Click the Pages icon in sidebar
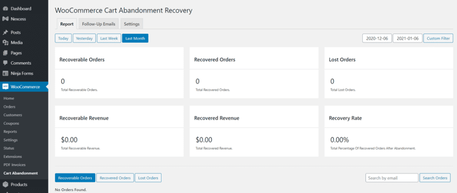The width and height of the screenshot is (457, 193). click(x=5, y=53)
